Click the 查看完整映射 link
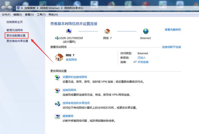199x134 pixels. point(173,30)
